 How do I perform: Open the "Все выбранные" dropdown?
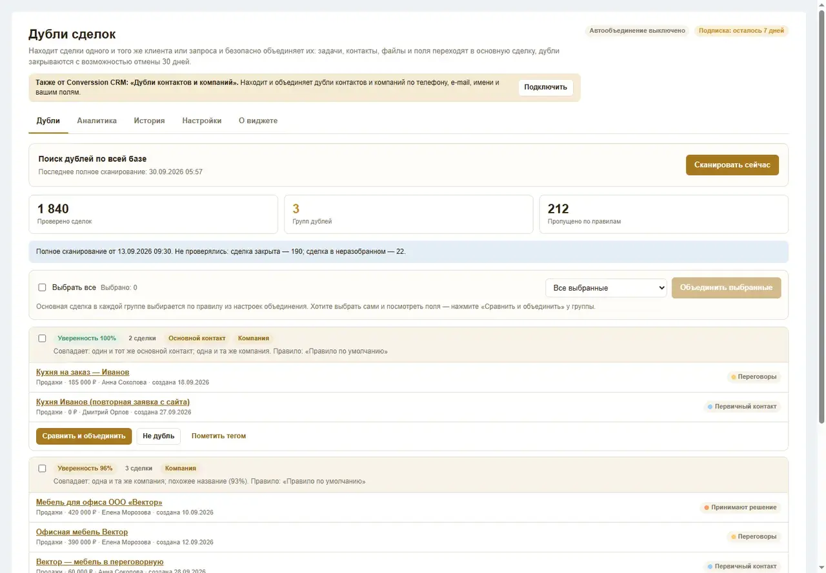[606, 288]
